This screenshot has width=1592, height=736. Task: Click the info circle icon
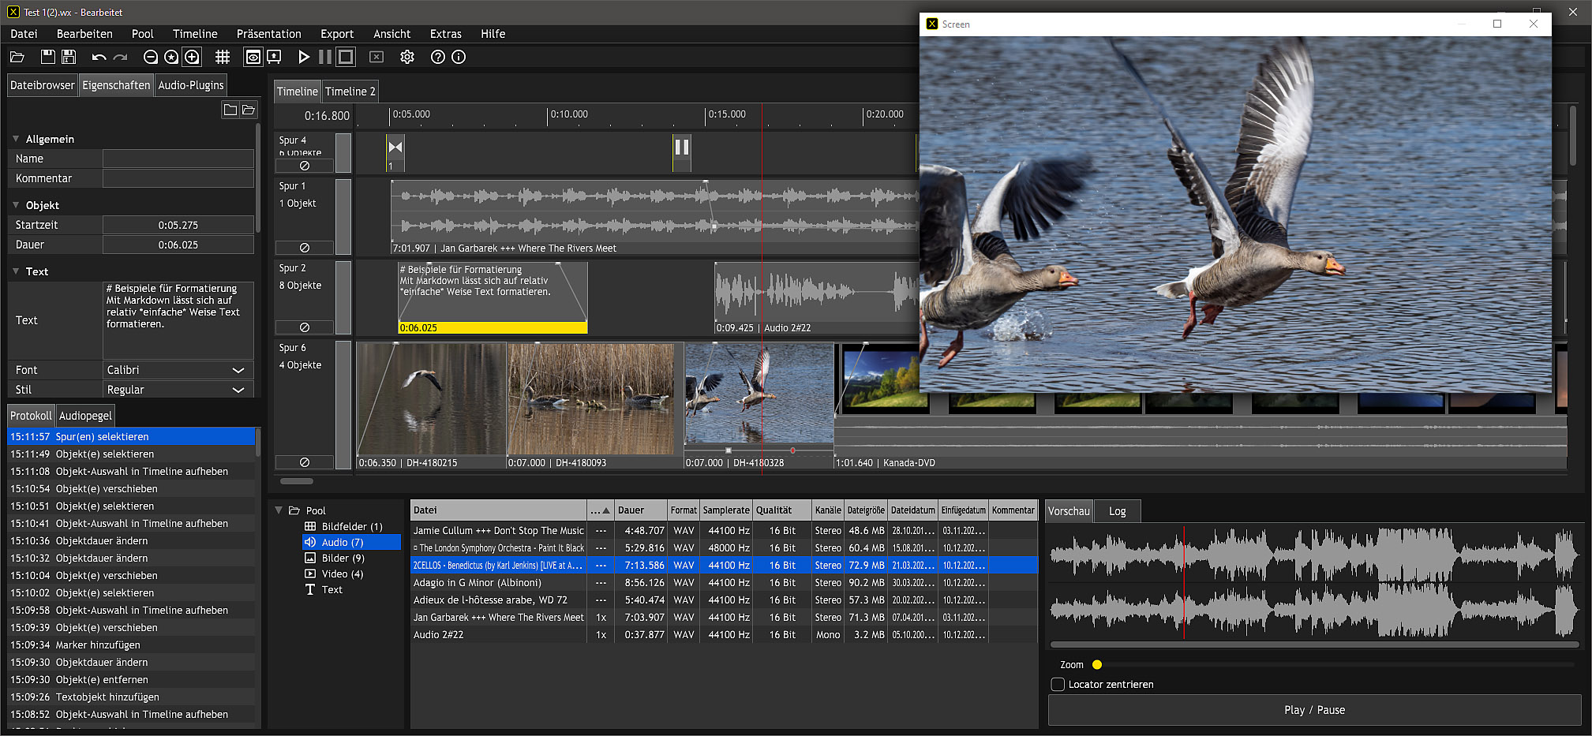[x=459, y=57]
